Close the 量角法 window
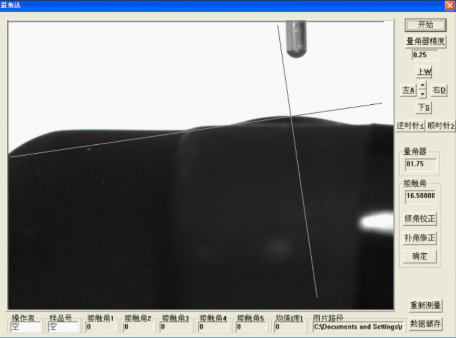 (x=449, y=5)
